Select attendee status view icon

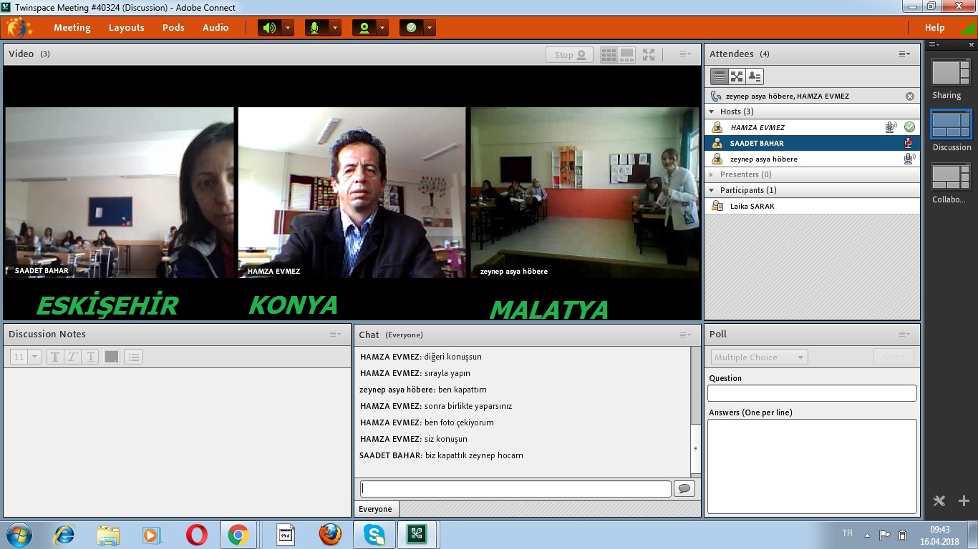pos(754,76)
